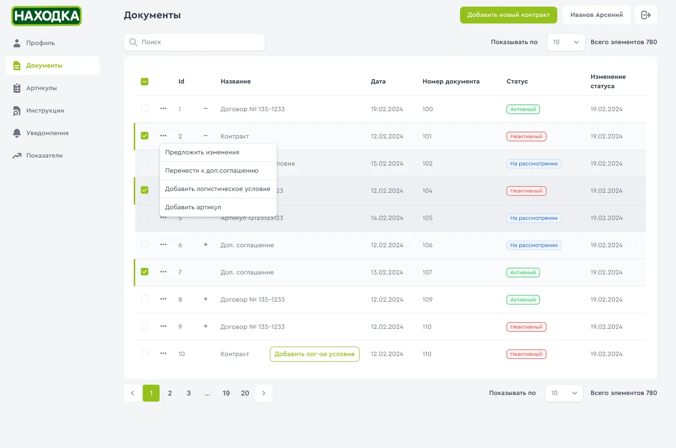
Task: Go to the next page arrow
Action: [x=264, y=393]
